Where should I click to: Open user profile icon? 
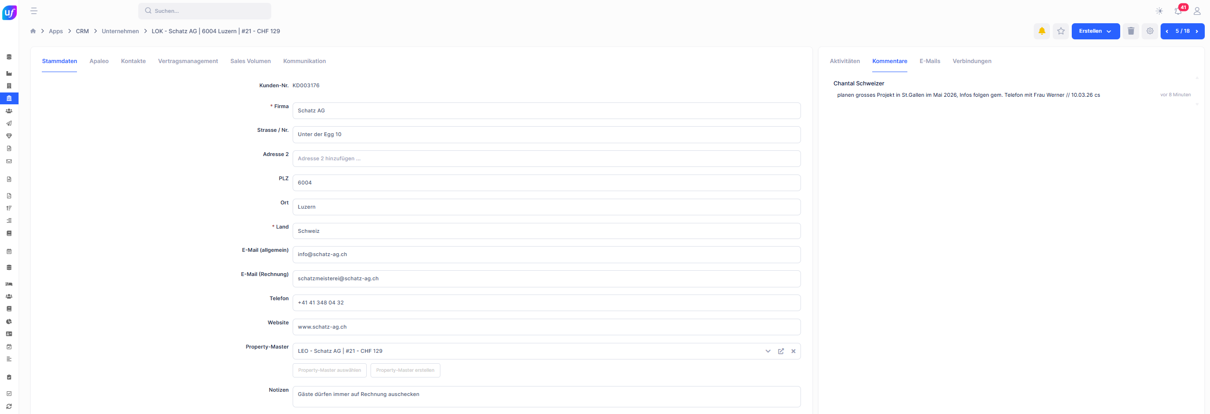tap(1197, 11)
